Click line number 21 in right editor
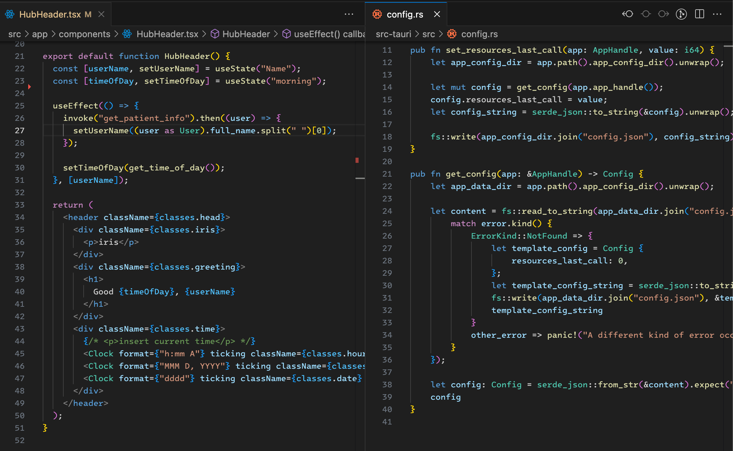Viewport: 733px width, 451px height. coord(387,174)
